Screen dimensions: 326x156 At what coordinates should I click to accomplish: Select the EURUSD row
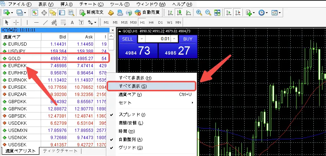[x=54, y=44]
